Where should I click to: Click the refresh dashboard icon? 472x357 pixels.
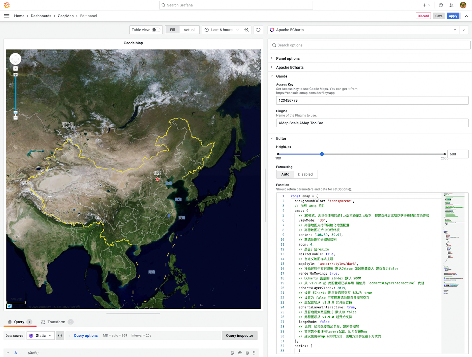[x=258, y=30]
